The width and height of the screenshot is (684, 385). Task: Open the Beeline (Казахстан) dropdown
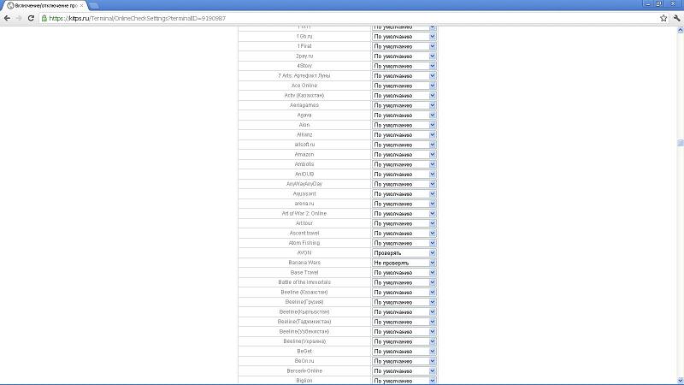point(404,292)
